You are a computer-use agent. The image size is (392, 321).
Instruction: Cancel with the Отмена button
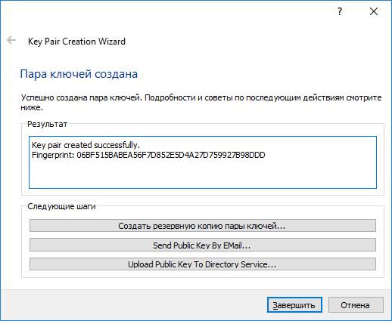356,305
